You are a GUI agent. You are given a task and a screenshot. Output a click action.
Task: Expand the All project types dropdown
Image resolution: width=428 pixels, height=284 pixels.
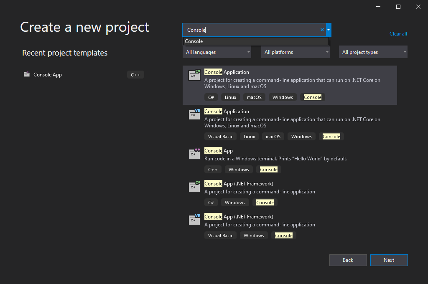point(373,52)
